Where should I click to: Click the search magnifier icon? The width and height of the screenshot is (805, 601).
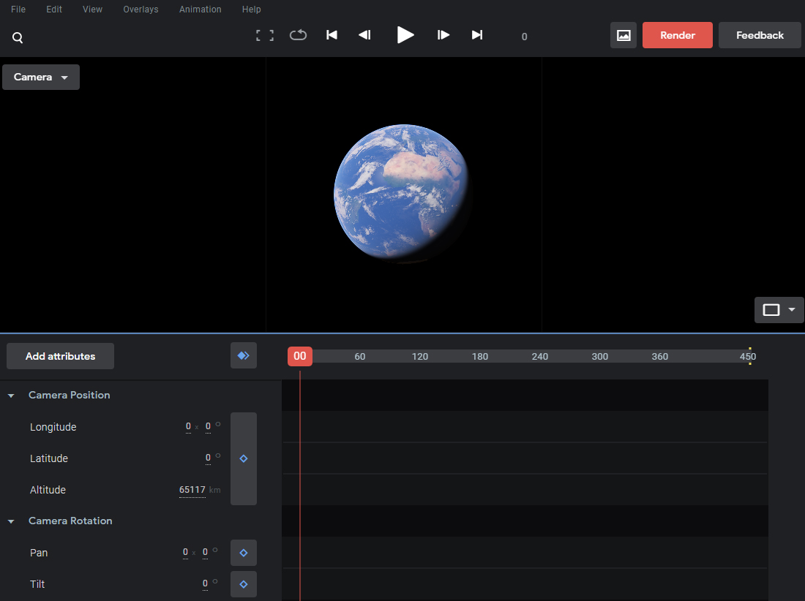pyautogui.click(x=18, y=38)
